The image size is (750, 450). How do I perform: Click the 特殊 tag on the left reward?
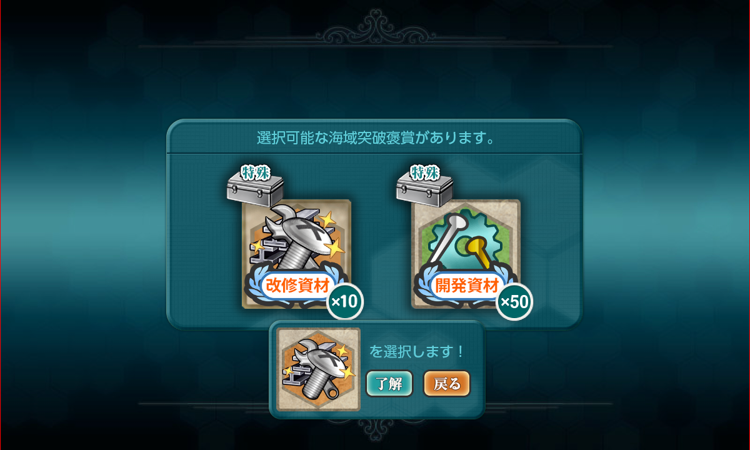[x=255, y=171]
